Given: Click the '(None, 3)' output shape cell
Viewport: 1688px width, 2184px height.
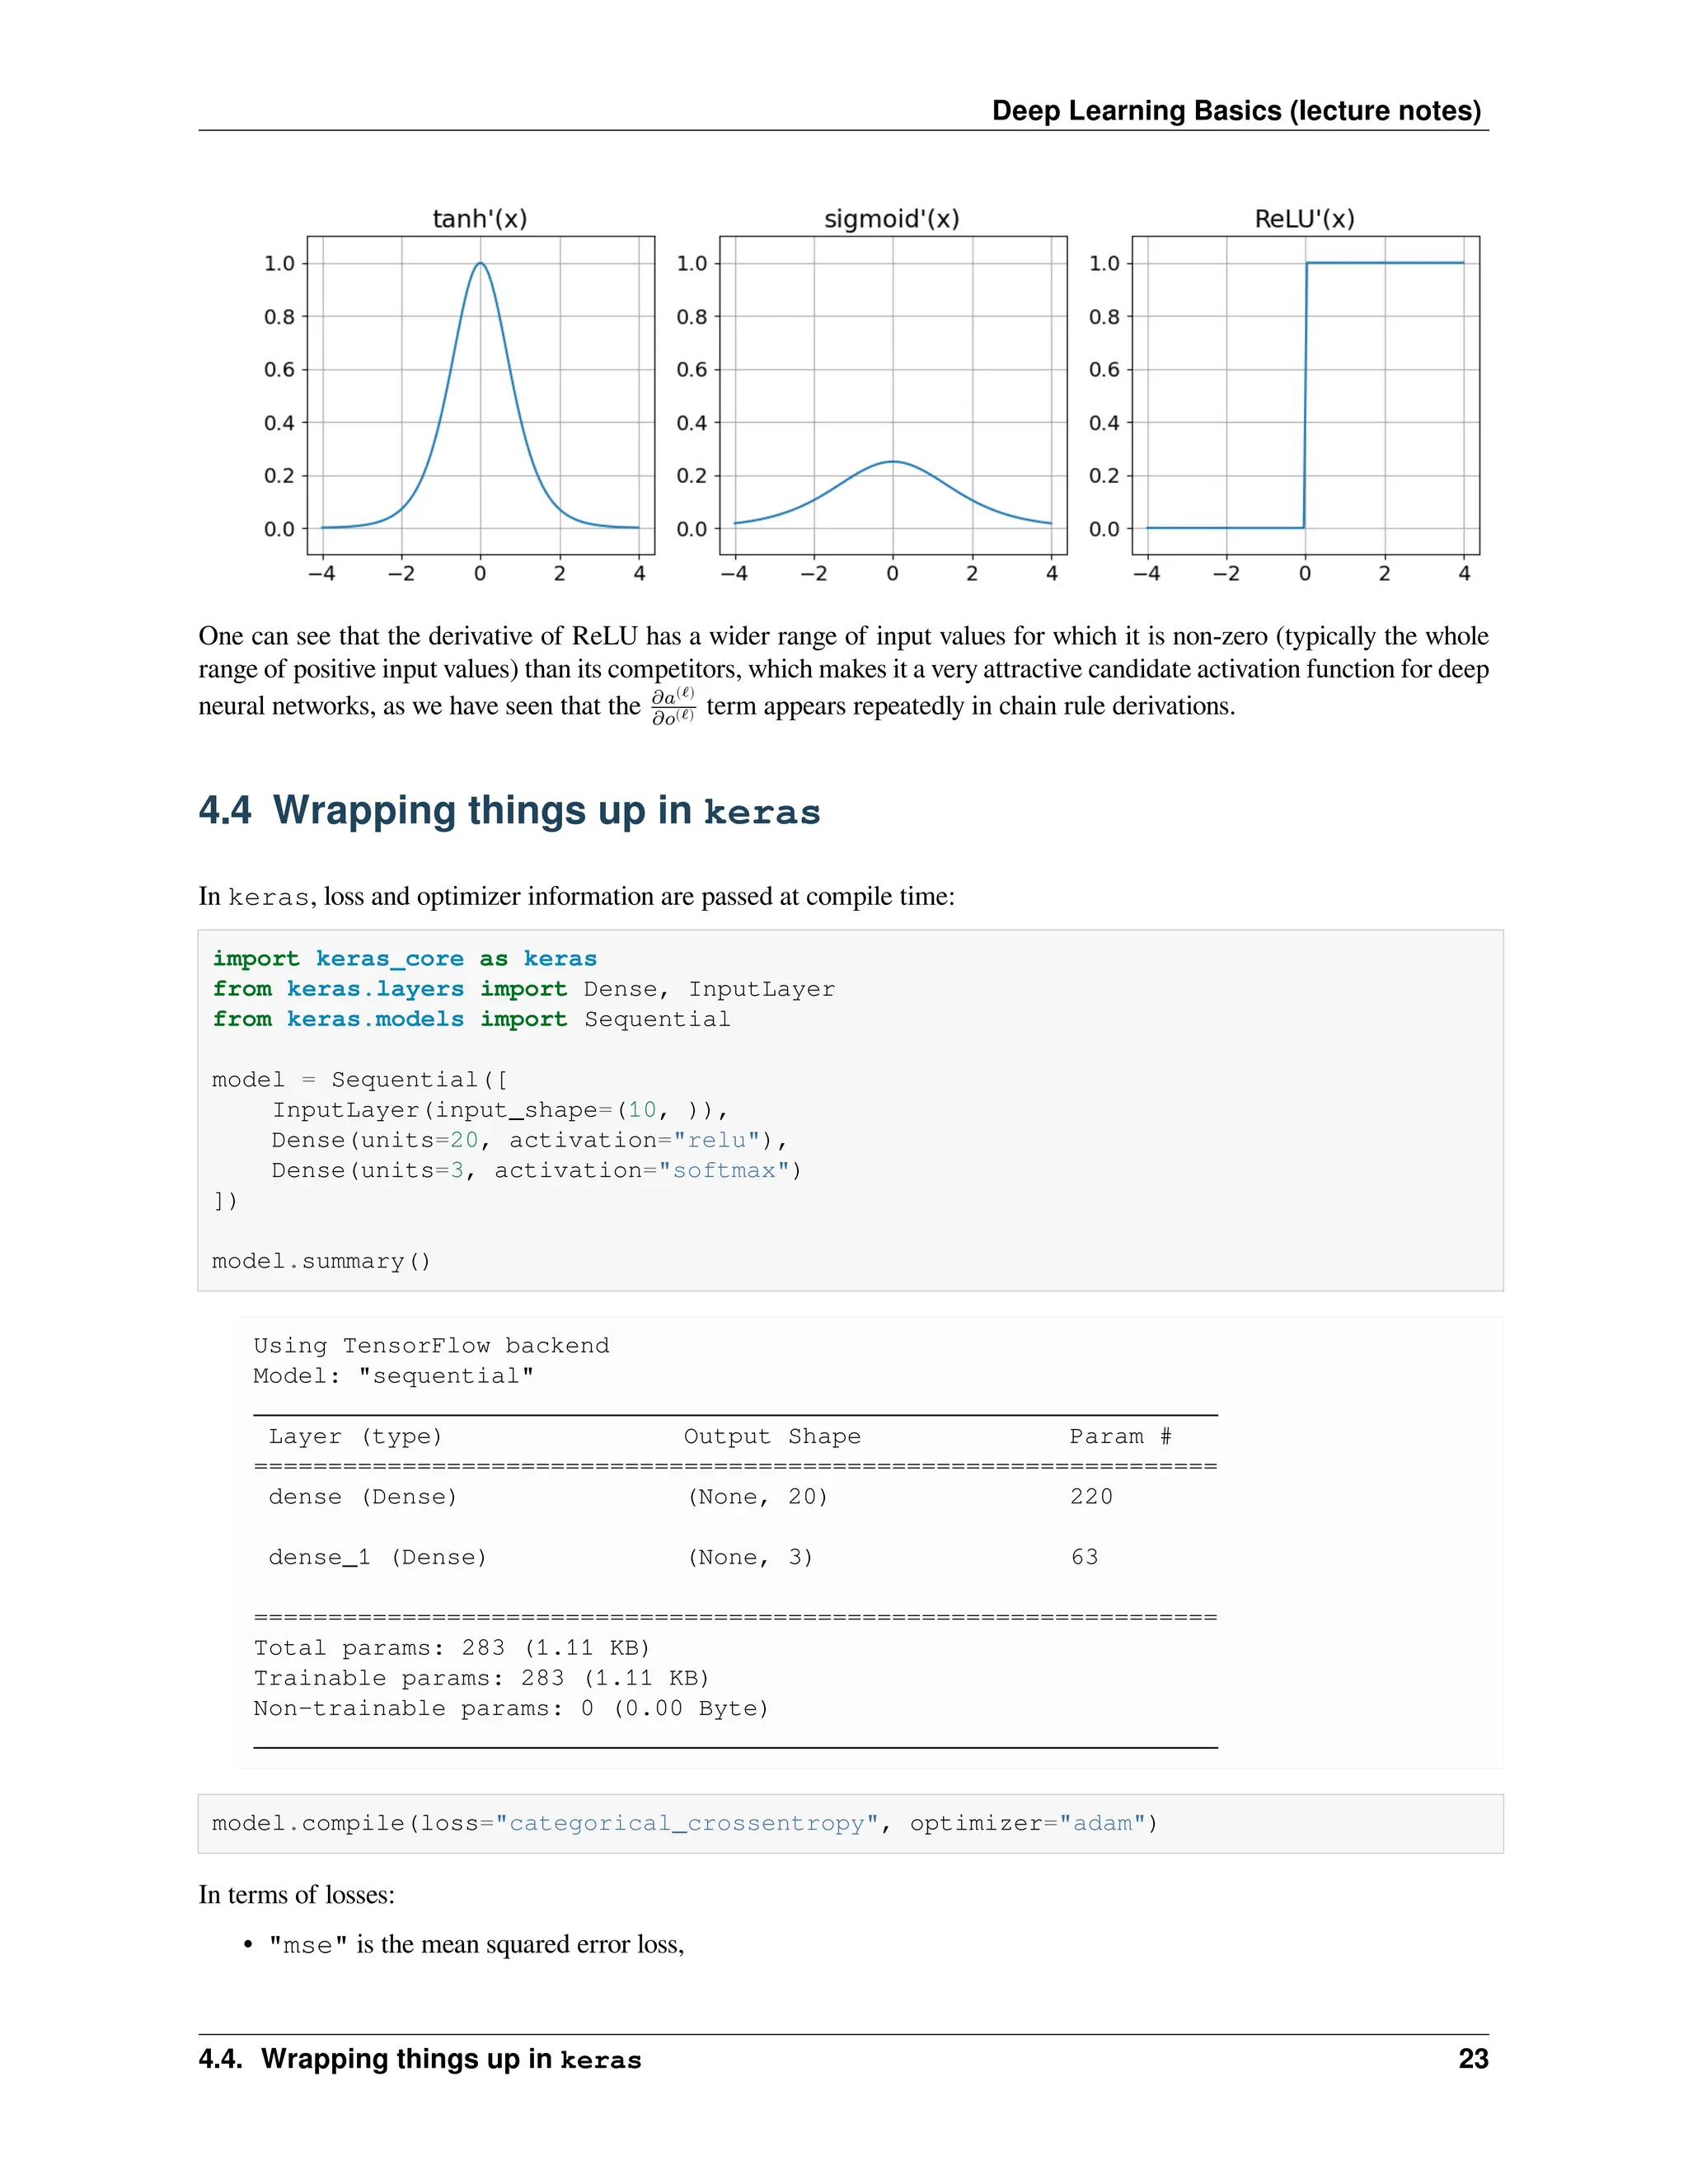Looking at the screenshot, I should 751,1557.
